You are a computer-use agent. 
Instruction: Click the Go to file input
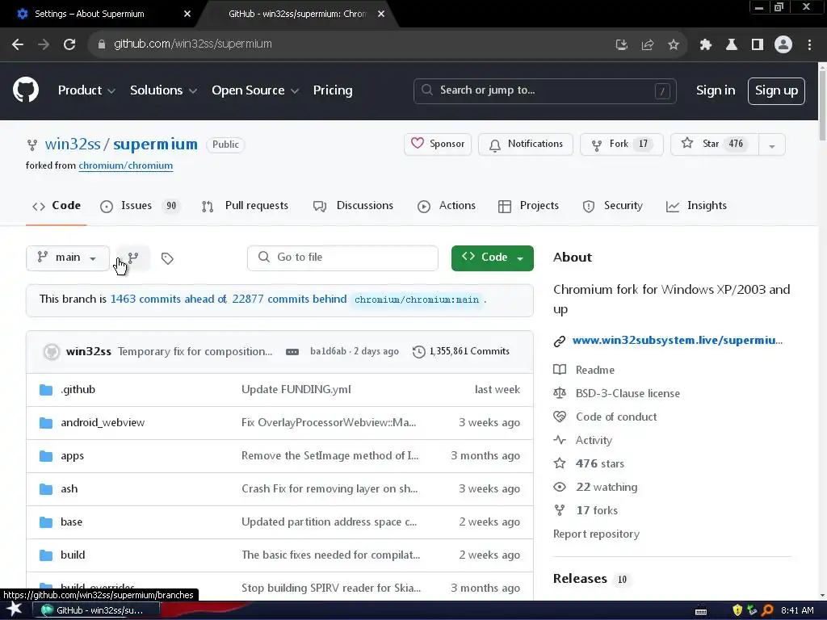pos(342,258)
